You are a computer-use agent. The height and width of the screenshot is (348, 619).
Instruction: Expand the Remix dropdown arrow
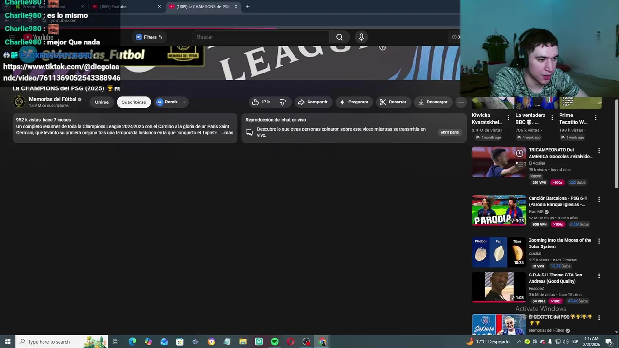[184, 102]
